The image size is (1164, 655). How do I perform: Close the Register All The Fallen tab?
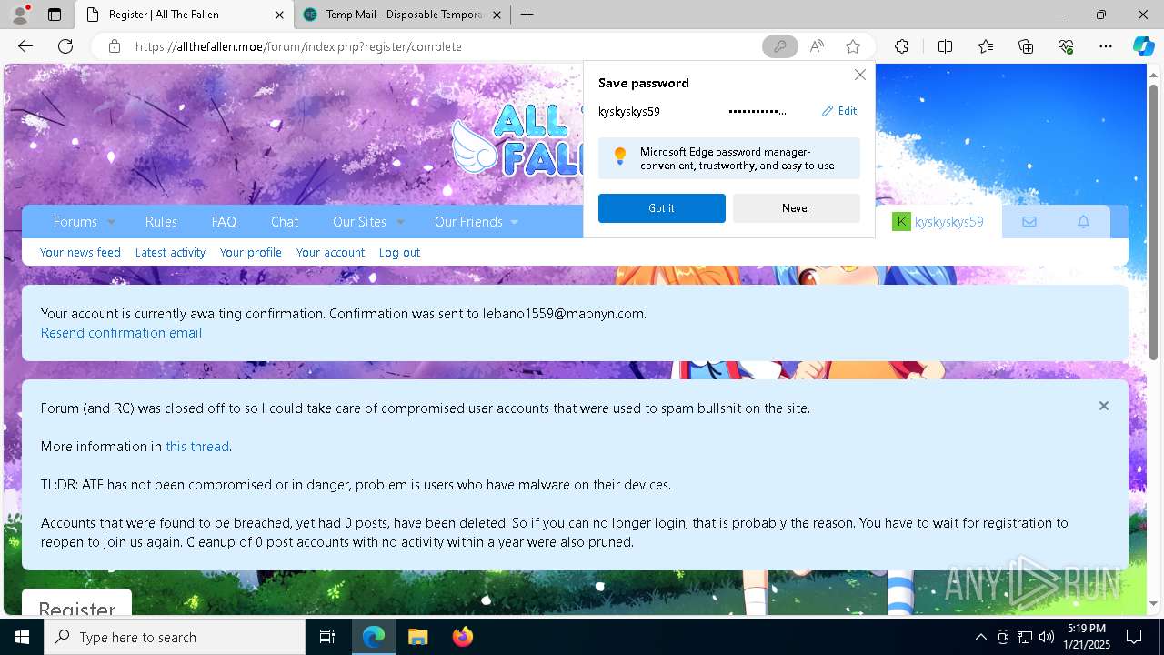(279, 15)
